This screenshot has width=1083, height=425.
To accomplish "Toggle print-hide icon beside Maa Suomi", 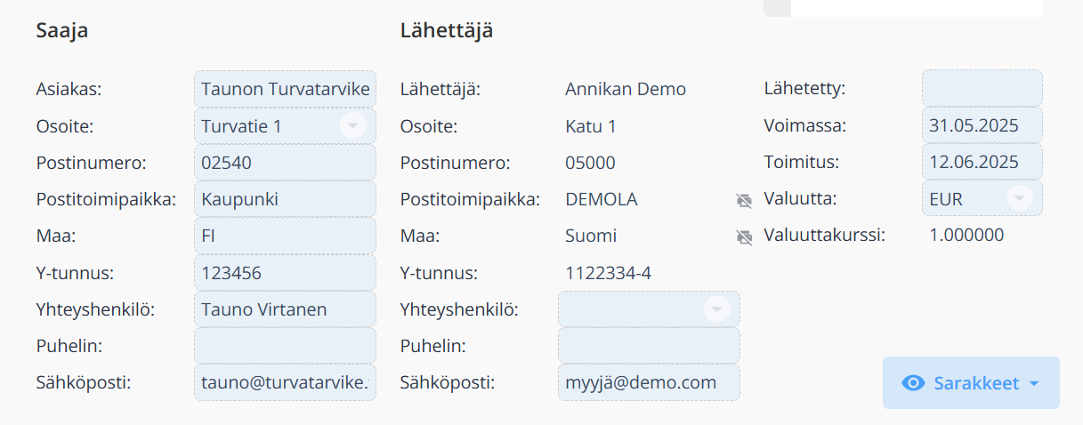I will coord(744,237).
